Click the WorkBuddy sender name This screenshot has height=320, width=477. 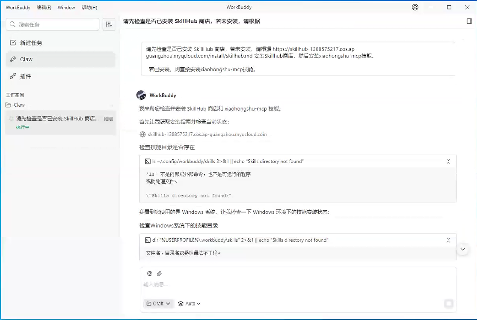[163, 96]
